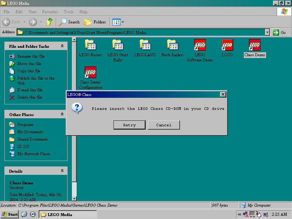
Task: Open the Tools menu
Action: coord(69,12)
